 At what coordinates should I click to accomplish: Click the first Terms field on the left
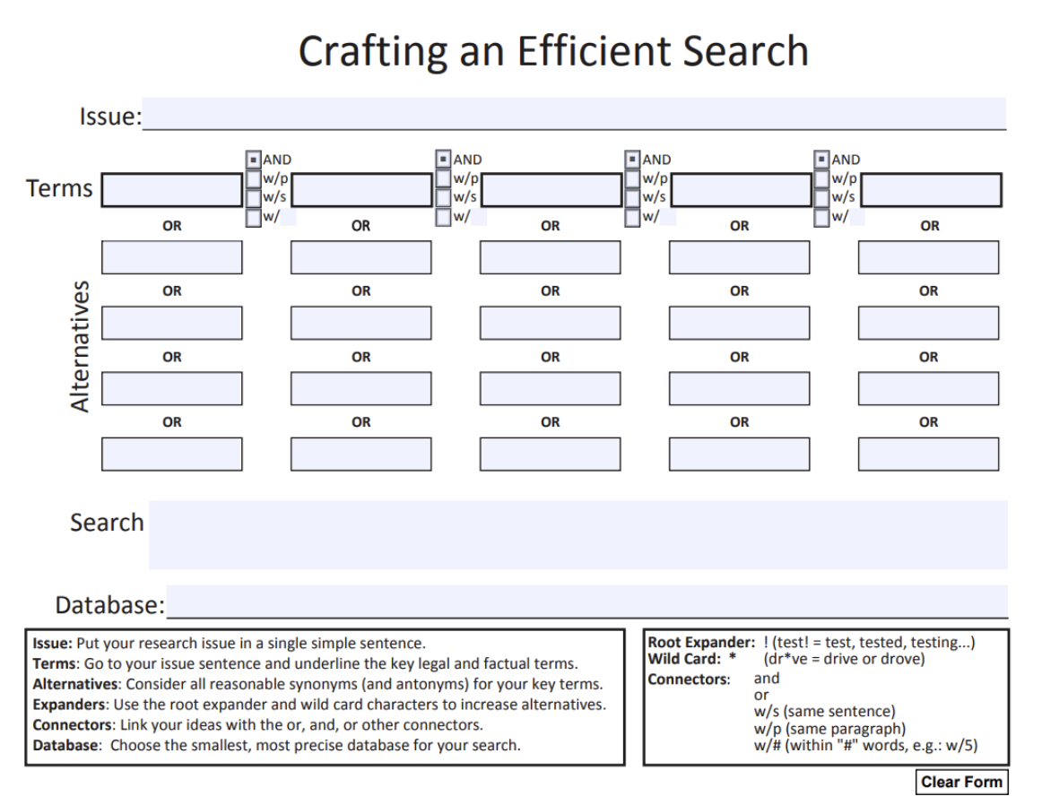tap(171, 190)
